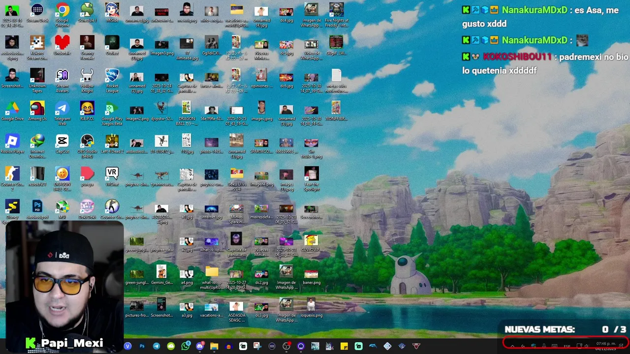The height and width of the screenshot is (354, 630).
Task: Open File Explorer from the taskbar
Action: point(214,346)
